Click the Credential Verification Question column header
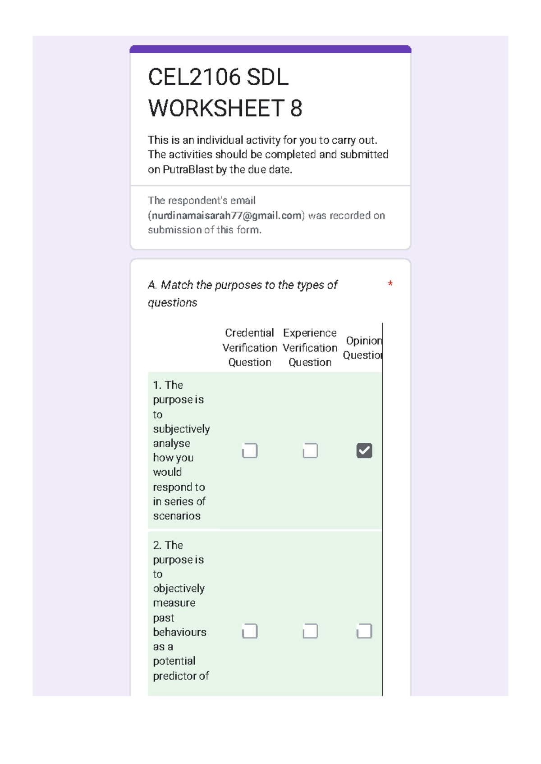 tap(250, 347)
